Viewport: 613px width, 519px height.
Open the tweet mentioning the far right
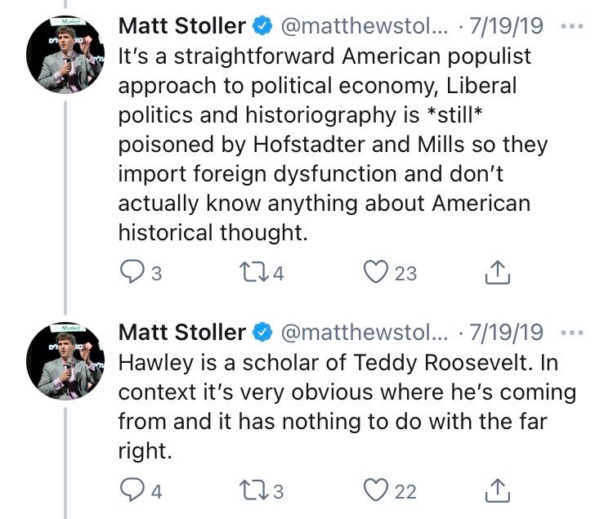[x=327, y=407]
